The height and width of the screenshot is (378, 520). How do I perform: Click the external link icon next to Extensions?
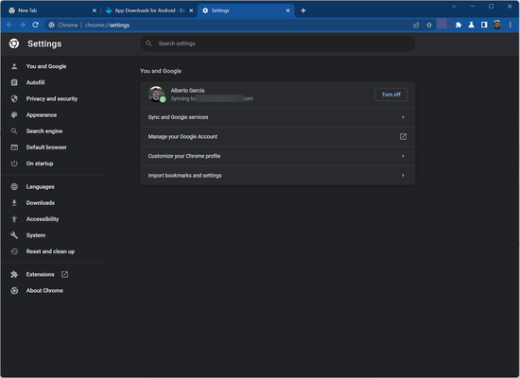point(64,274)
